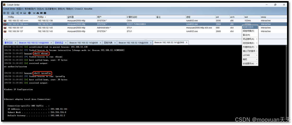Click the beacon icon of the OWA row
This screenshot has width=292, height=125.
(5, 21)
